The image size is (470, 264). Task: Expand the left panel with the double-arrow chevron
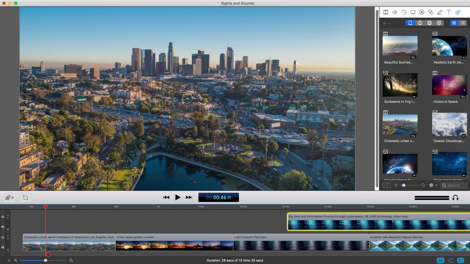tap(9, 197)
